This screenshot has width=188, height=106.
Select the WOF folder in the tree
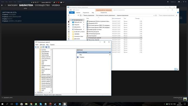43,90
